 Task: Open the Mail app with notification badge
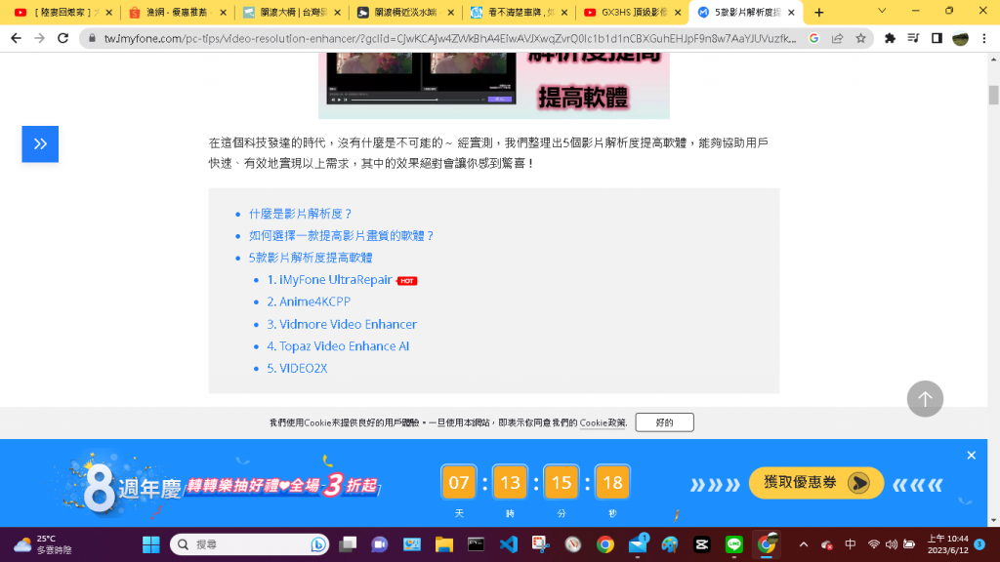click(x=638, y=544)
